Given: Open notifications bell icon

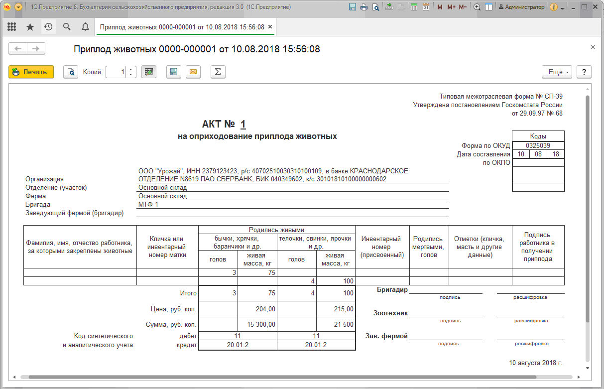Looking at the screenshot, I should 85,27.
